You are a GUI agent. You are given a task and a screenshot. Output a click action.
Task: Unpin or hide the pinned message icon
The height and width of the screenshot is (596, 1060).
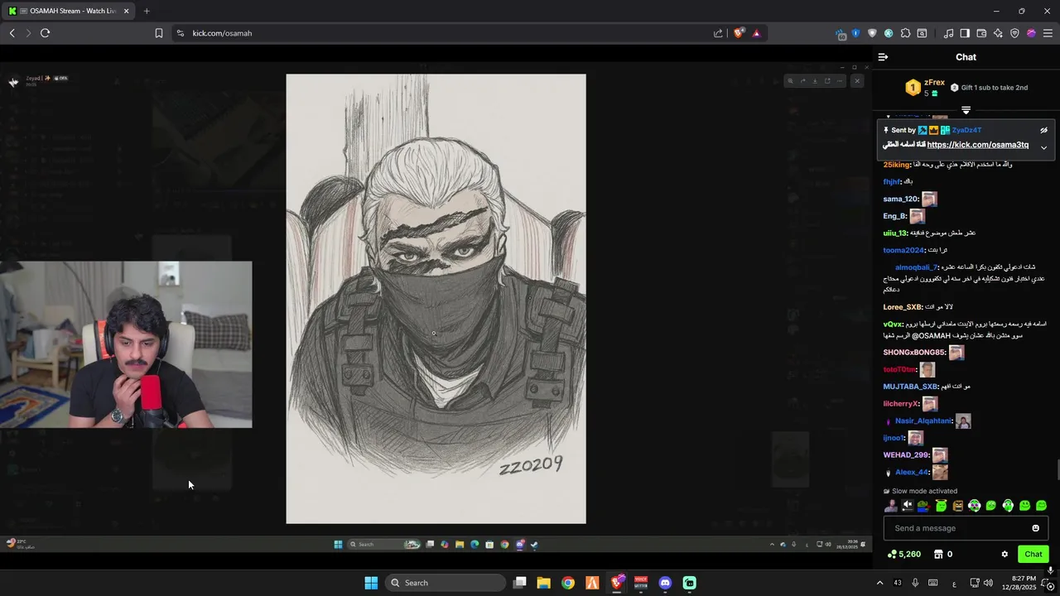coord(1043,130)
